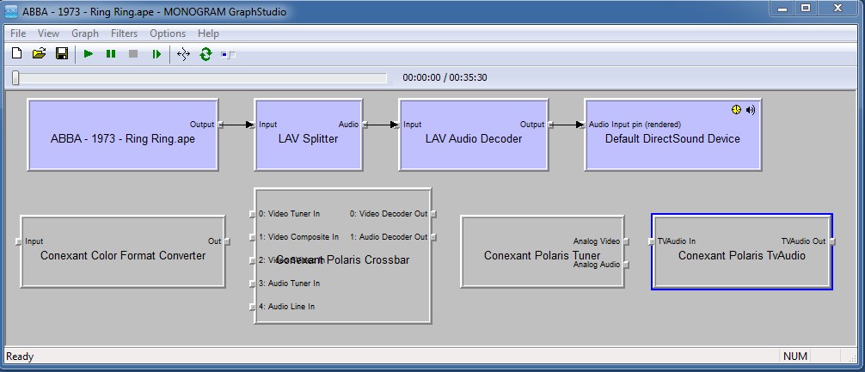Refresh the graph with green arrows icon
Viewport: 865px width, 372px height.
[x=206, y=54]
